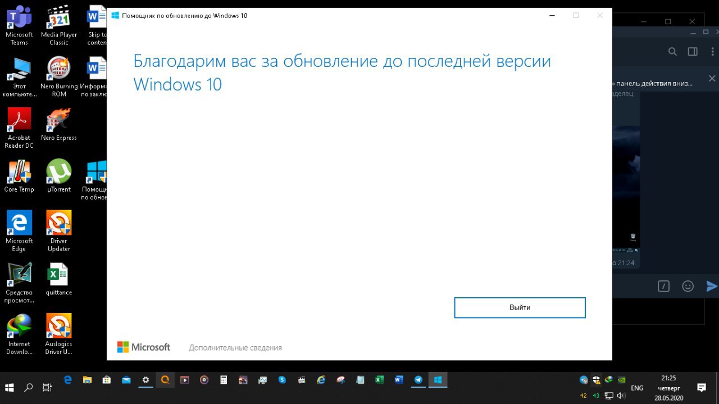
Task: Open Nero Express desktop shortcut
Action: click(x=59, y=125)
